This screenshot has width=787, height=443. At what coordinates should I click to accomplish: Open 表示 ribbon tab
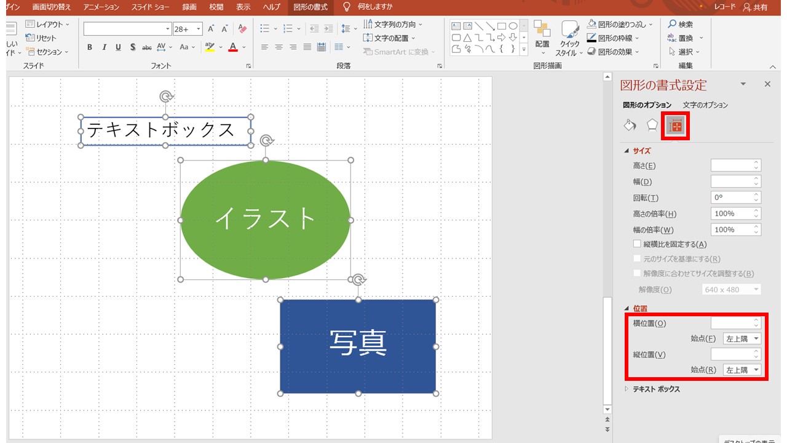click(243, 7)
